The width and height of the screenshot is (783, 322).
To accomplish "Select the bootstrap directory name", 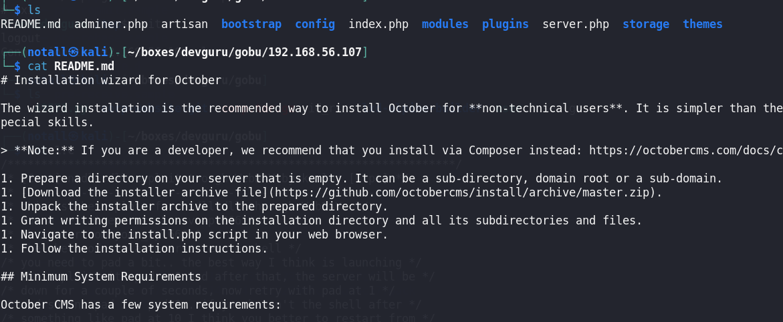I will 251,24.
